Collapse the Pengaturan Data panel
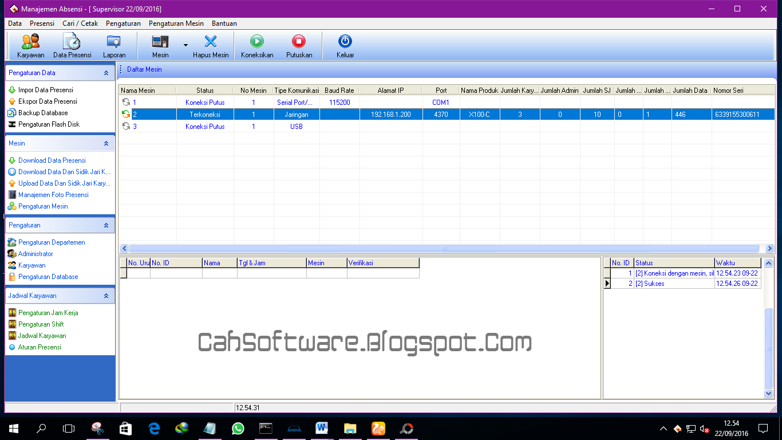The image size is (782, 440). (106, 73)
